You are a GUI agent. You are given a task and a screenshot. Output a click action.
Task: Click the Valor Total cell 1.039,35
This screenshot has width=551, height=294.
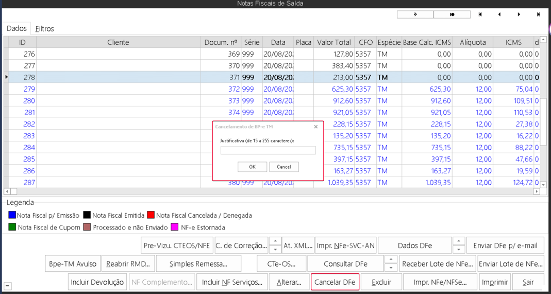tap(334, 183)
